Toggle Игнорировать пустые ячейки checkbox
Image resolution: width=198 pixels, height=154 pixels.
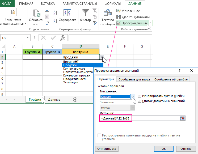pos(139,96)
